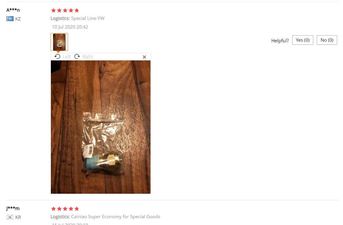The width and height of the screenshot is (343, 225).
Task: Mark review helpful with Yes (0)
Action: coord(303,40)
